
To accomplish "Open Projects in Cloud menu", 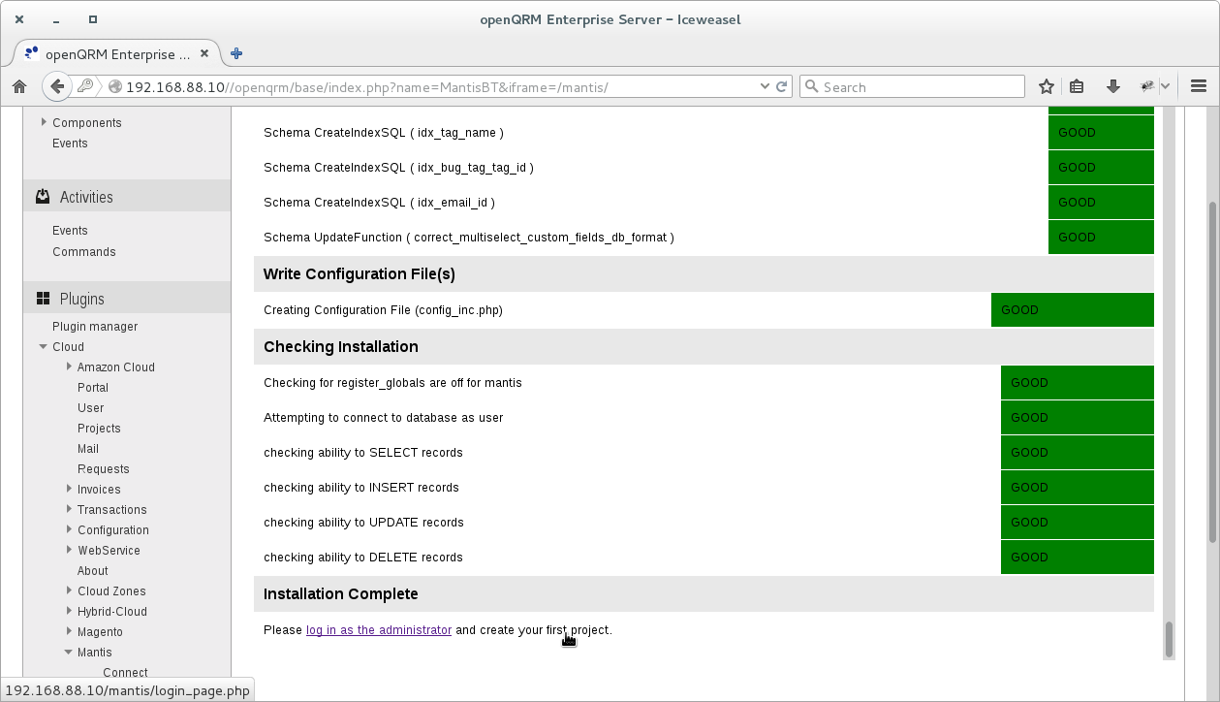I will [99, 429].
